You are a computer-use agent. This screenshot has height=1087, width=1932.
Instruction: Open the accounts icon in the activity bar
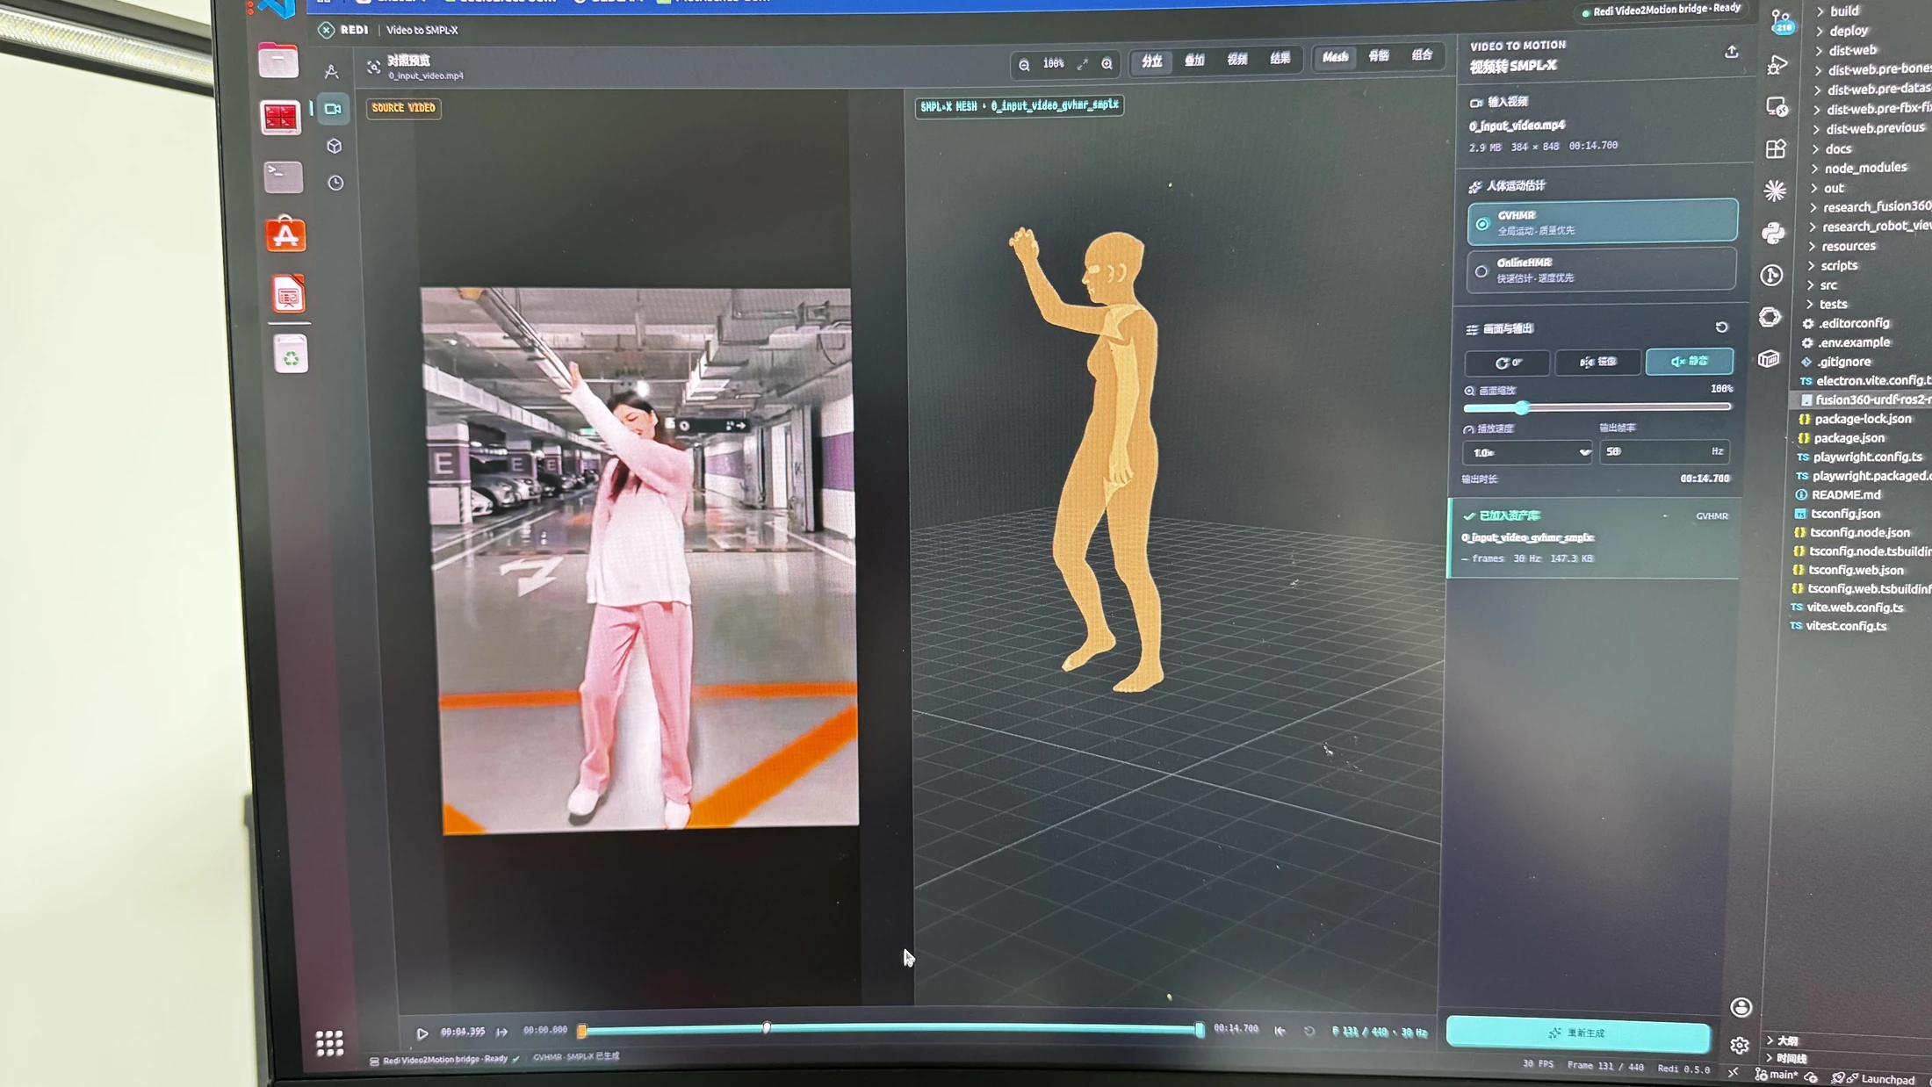point(1741,1007)
